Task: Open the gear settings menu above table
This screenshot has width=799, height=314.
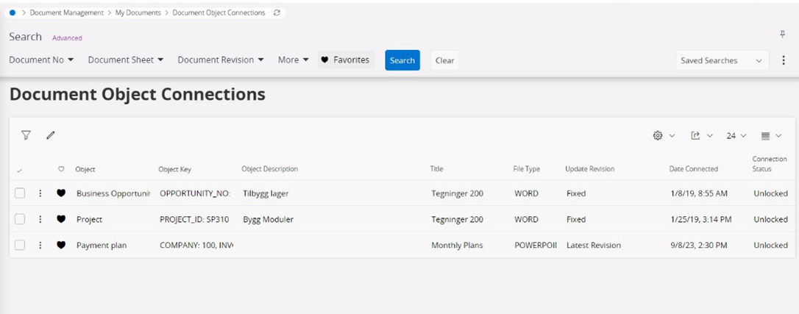Action: [x=664, y=136]
